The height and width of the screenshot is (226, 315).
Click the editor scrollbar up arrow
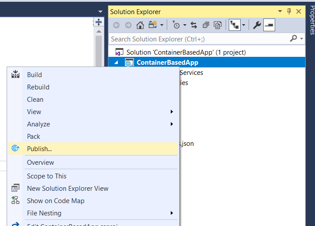(x=99, y=31)
